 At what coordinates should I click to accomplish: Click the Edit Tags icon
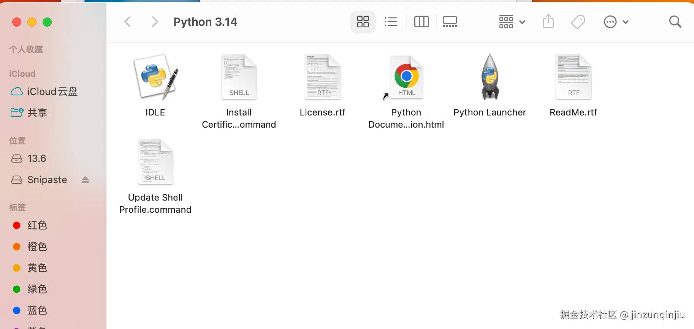coord(578,22)
